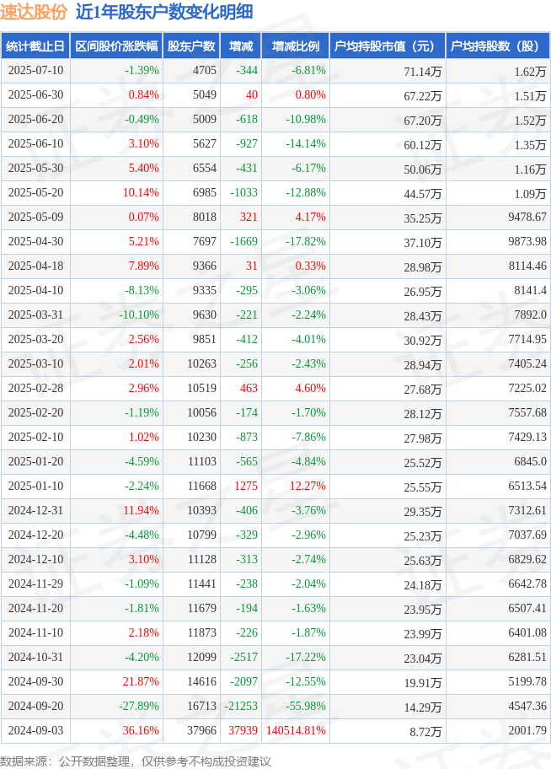
Task: Click the shares per holder 9478.67
Action: (x=527, y=217)
